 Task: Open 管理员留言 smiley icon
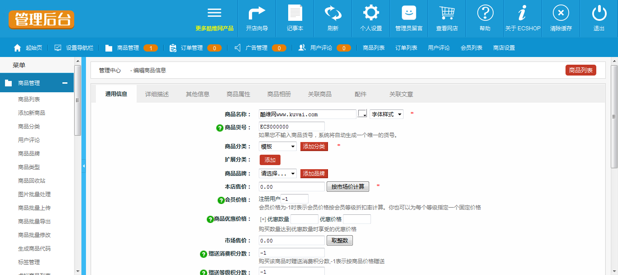[x=409, y=13]
